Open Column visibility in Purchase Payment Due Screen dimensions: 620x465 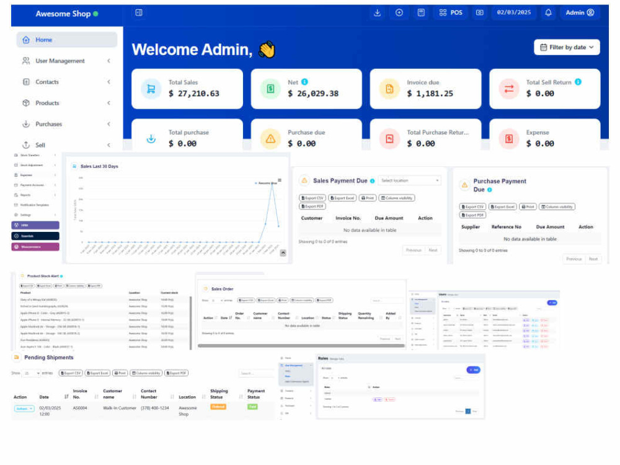(557, 207)
